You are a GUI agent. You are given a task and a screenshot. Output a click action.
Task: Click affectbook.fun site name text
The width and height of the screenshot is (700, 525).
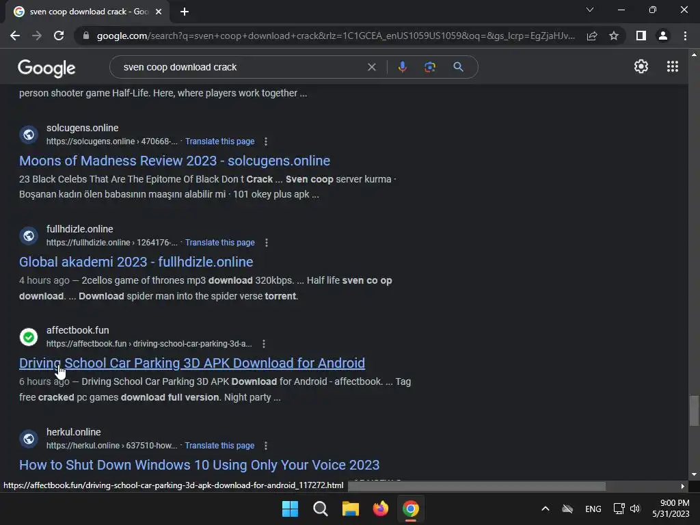pos(78,330)
